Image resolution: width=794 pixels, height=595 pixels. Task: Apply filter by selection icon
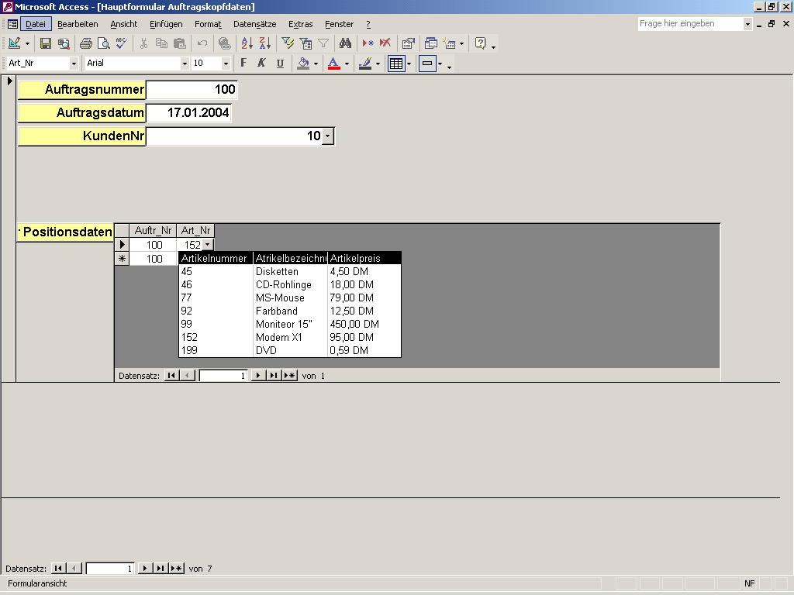click(288, 43)
